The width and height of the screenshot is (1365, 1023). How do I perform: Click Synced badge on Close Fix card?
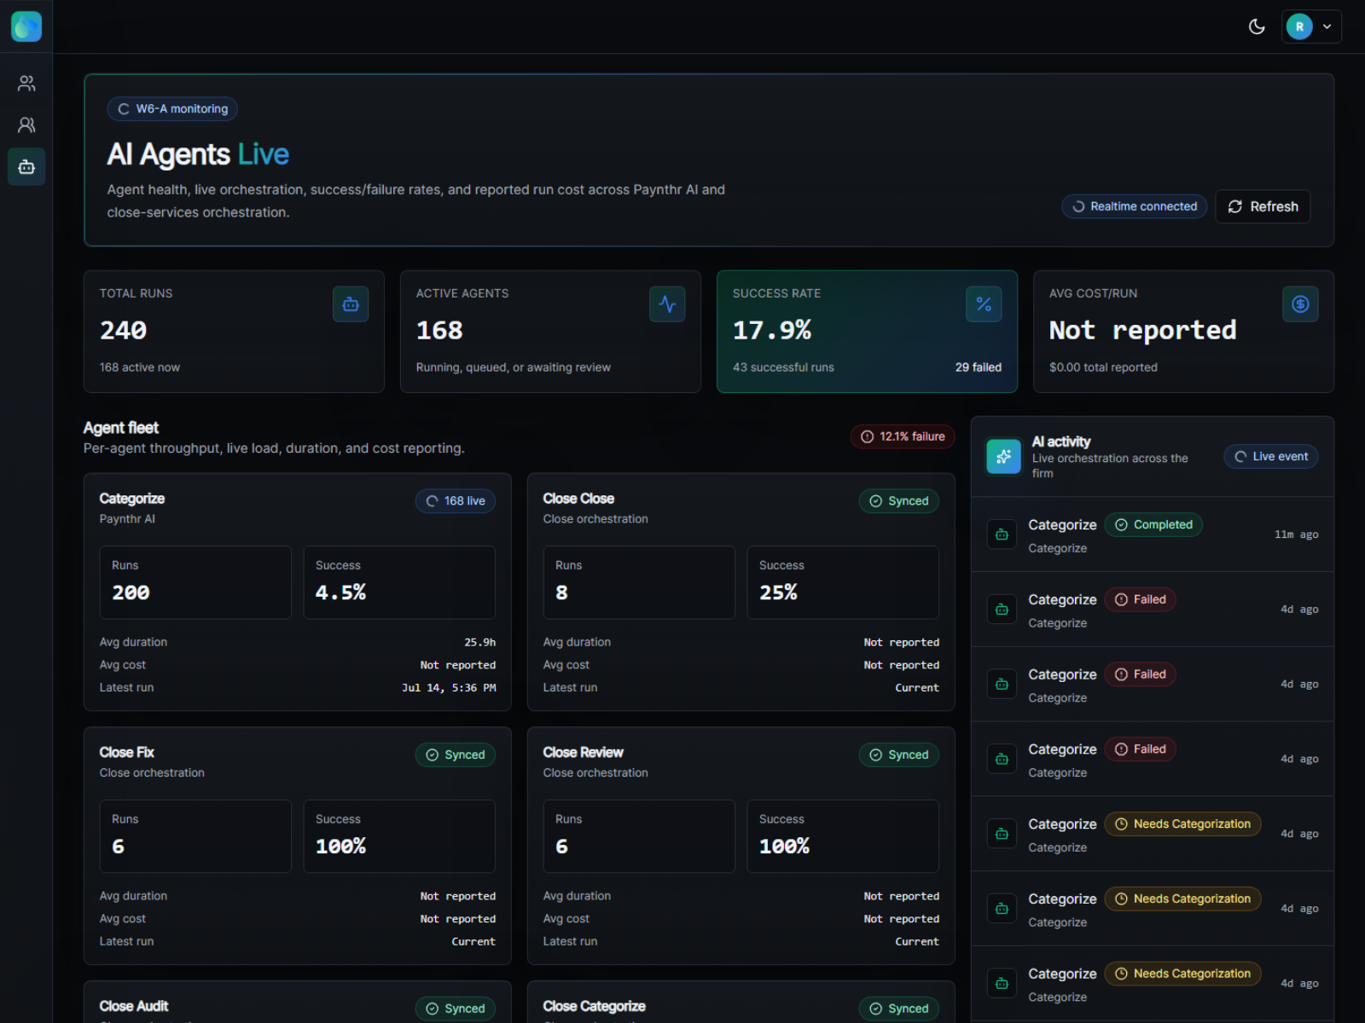(456, 755)
